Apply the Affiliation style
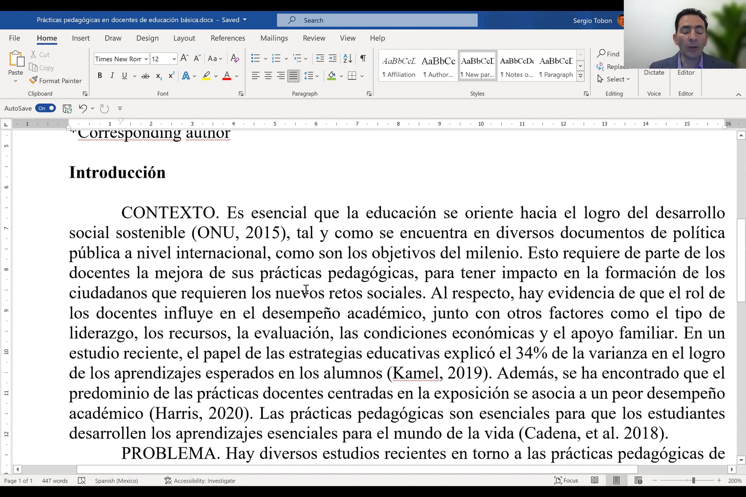 point(398,66)
